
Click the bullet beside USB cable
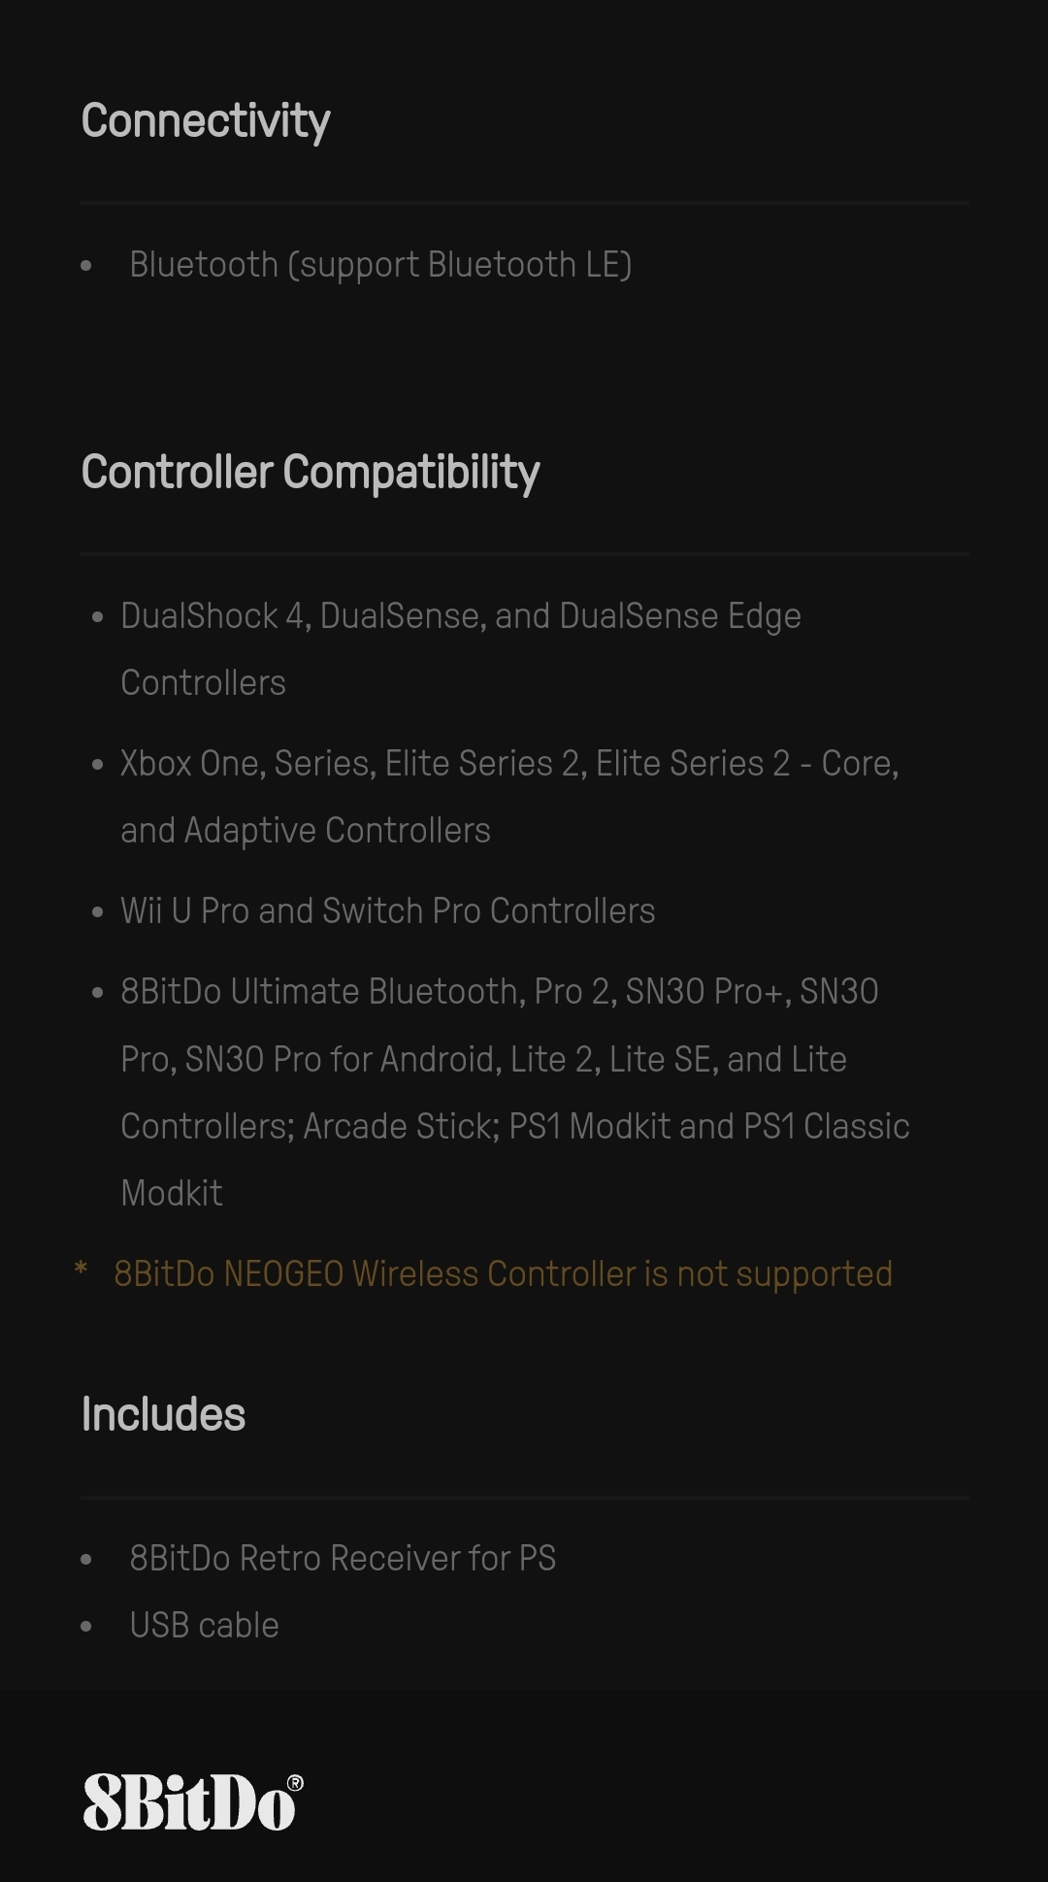coord(86,1626)
